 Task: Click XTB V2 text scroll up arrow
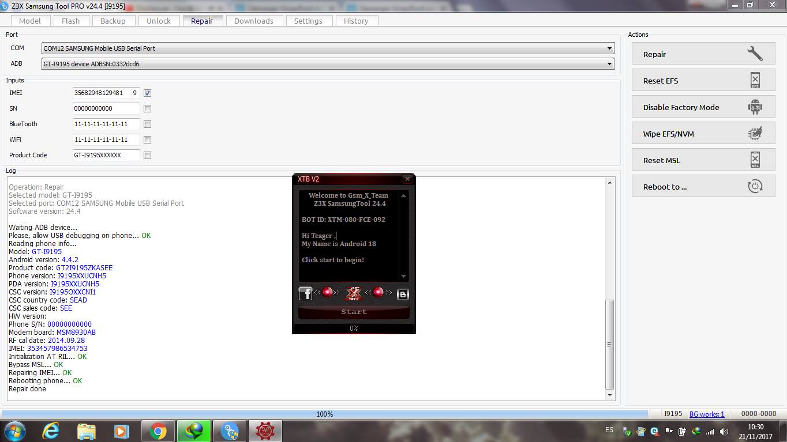pos(404,196)
